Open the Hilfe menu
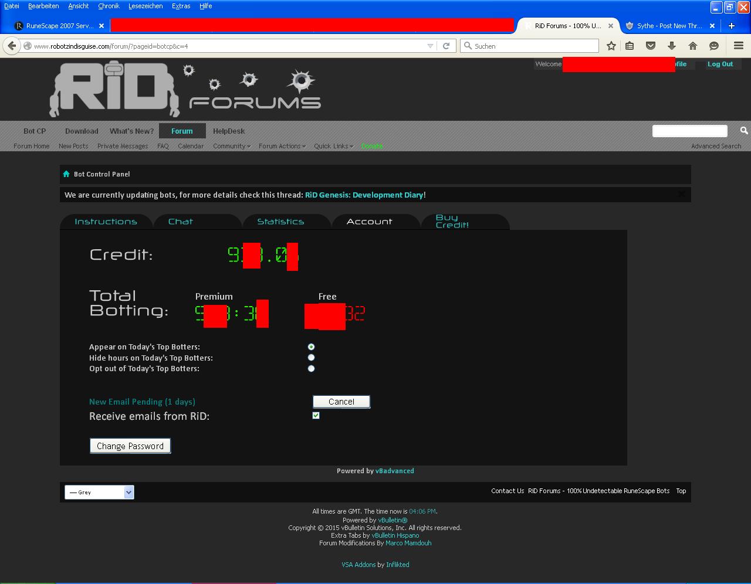The height and width of the screenshot is (584, 751). click(x=205, y=6)
